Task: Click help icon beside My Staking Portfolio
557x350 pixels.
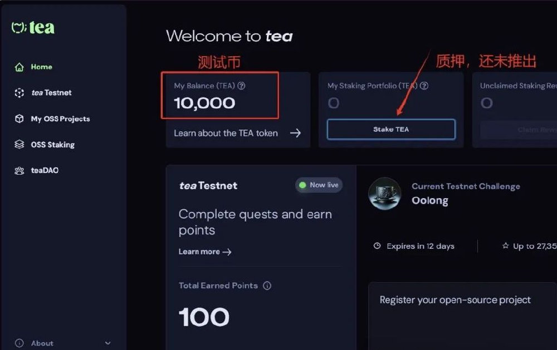Action: (x=424, y=86)
